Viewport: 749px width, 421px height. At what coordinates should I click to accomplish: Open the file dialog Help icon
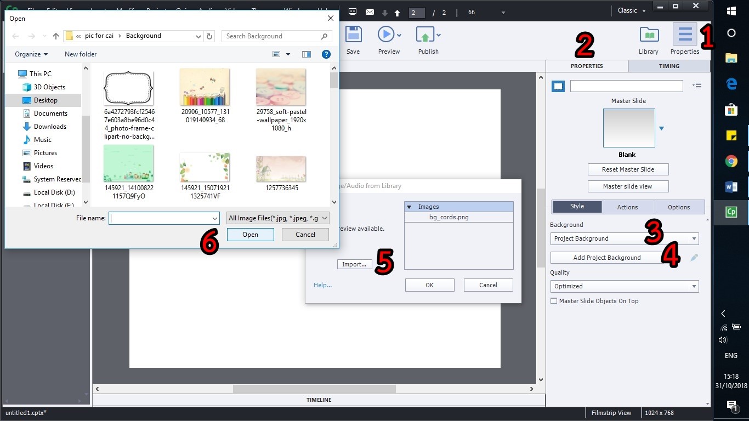pyautogui.click(x=326, y=54)
